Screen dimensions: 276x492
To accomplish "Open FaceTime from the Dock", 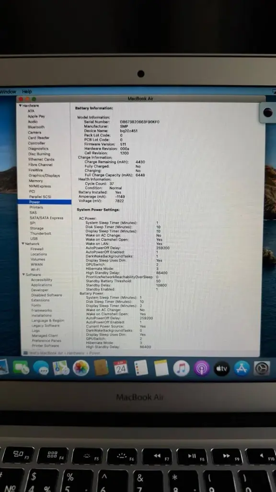I will pos(21,368).
